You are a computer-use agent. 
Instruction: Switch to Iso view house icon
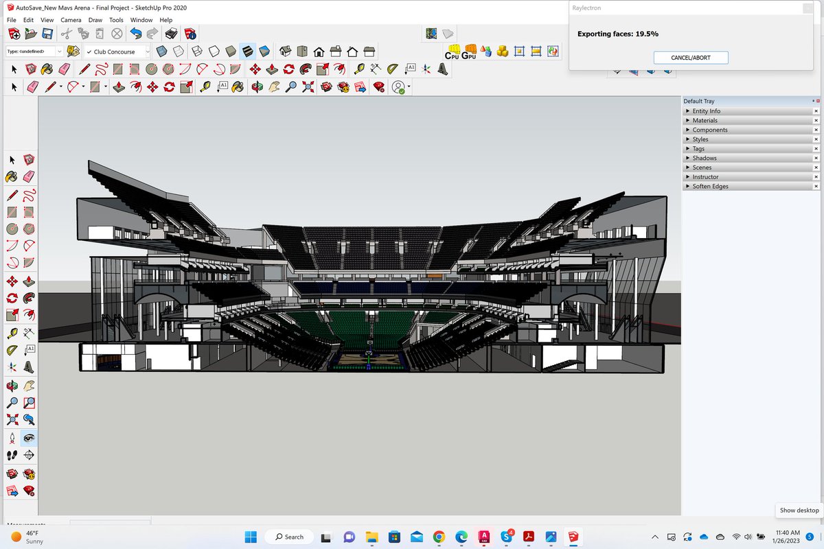(x=286, y=51)
